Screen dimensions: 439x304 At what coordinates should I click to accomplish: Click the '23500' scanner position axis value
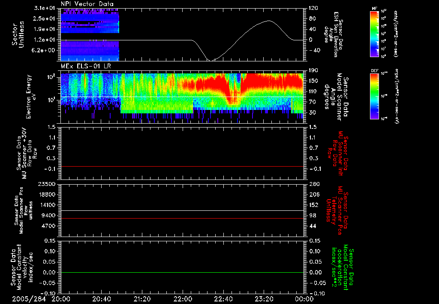coord(47,184)
